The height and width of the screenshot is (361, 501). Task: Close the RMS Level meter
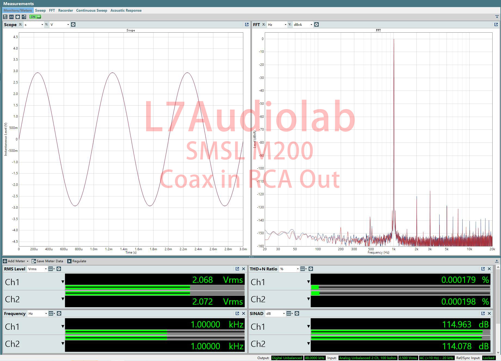pyautogui.click(x=244, y=269)
